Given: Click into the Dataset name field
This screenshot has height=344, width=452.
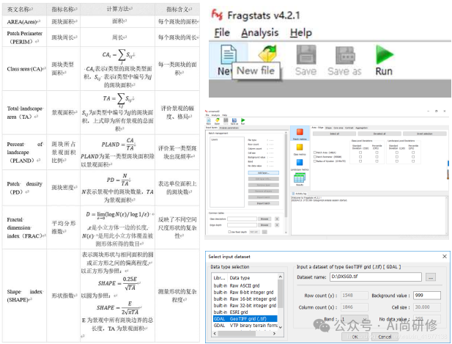Looking at the screenshot, I should (376, 277).
